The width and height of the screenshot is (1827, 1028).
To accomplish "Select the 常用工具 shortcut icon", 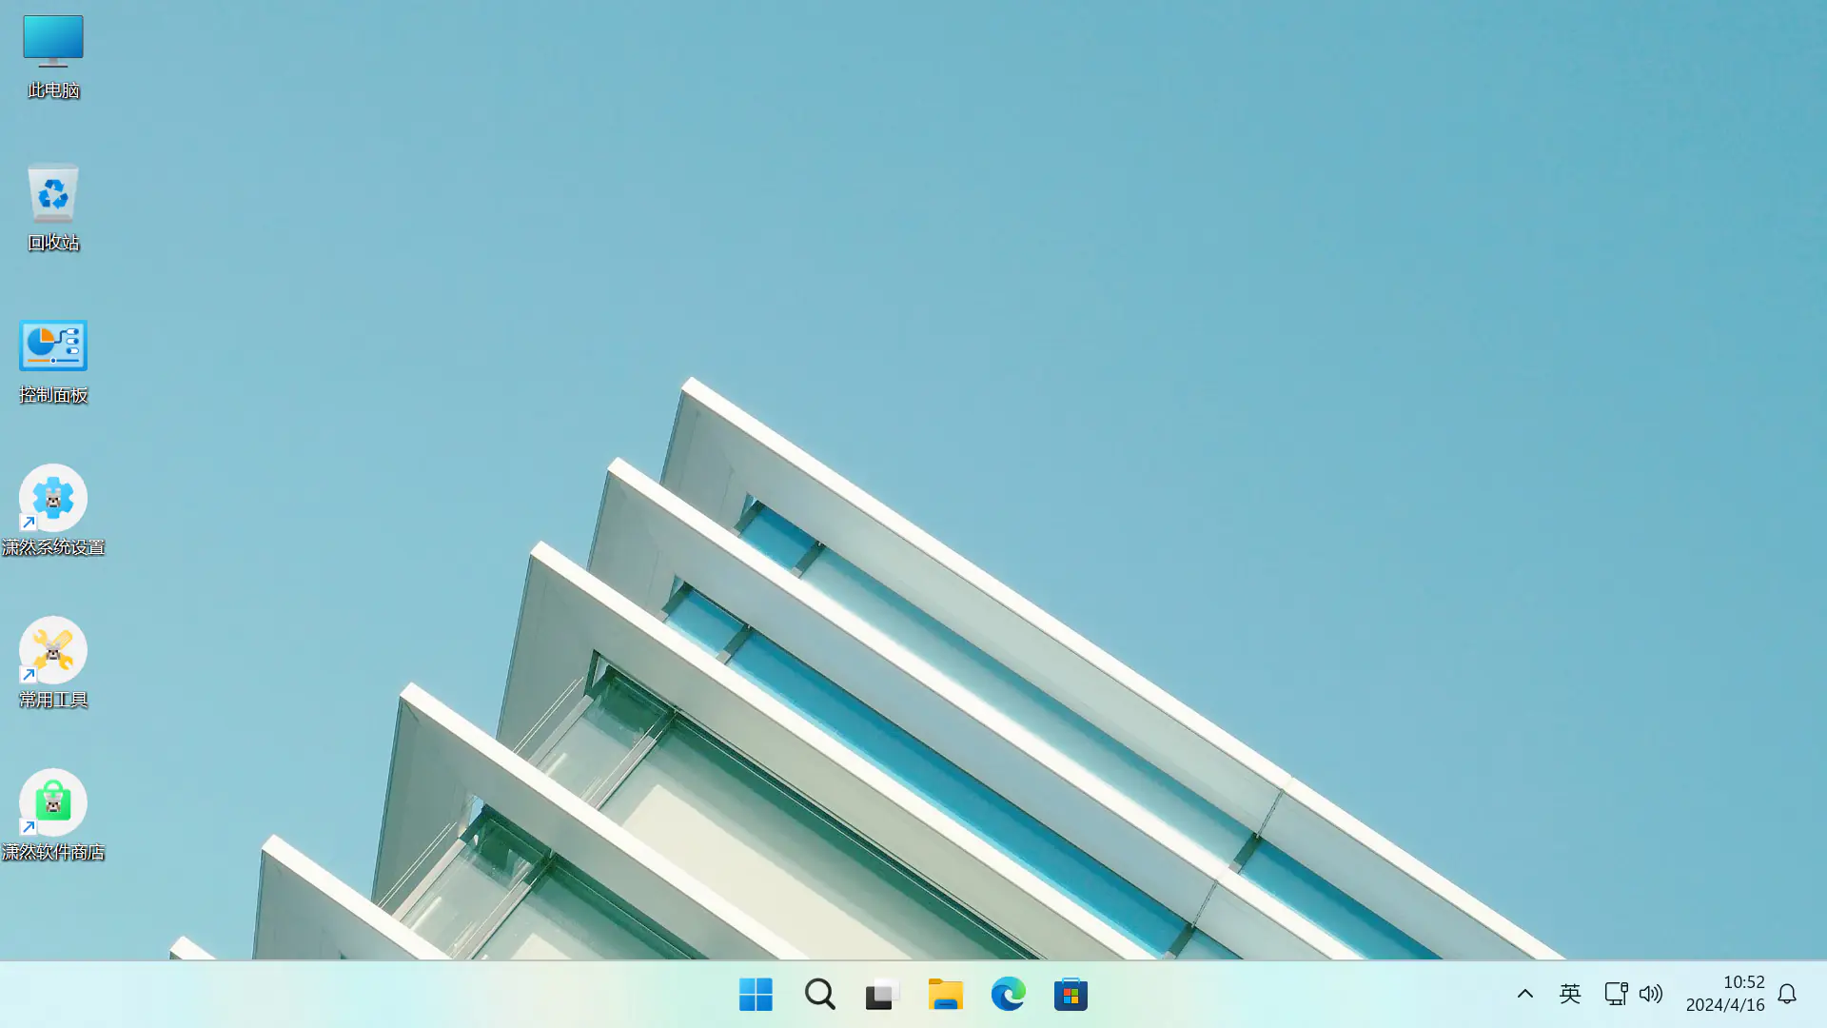I will (53, 651).
